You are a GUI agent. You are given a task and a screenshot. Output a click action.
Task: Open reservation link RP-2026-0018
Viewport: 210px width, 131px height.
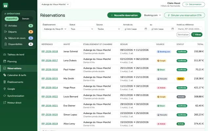[50, 52]
